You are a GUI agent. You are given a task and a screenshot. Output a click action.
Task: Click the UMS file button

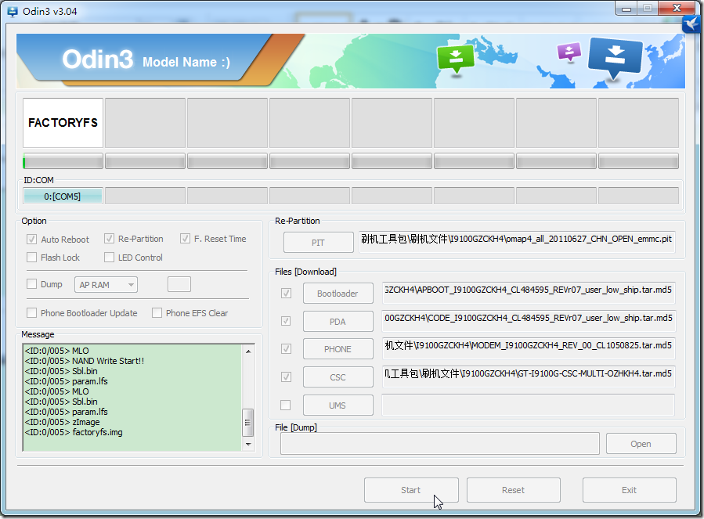click(338, 405)
